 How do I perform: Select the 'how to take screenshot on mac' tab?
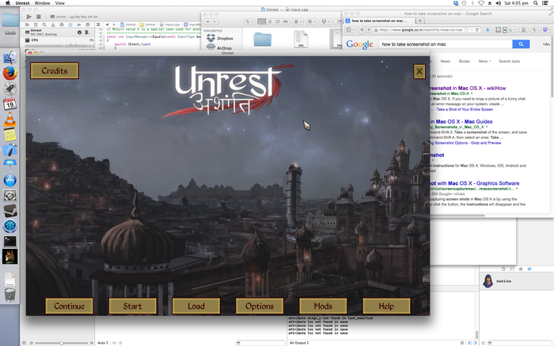380,21
